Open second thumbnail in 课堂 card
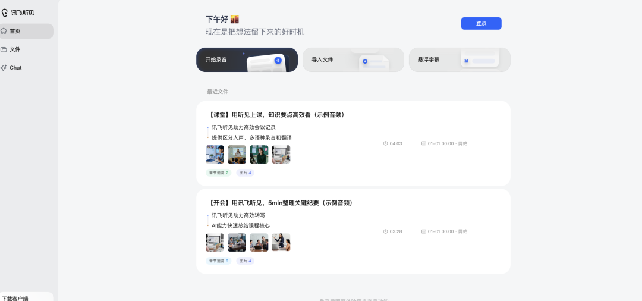The image size is (642, 301). pyautogui.click(x=237, y=155)
